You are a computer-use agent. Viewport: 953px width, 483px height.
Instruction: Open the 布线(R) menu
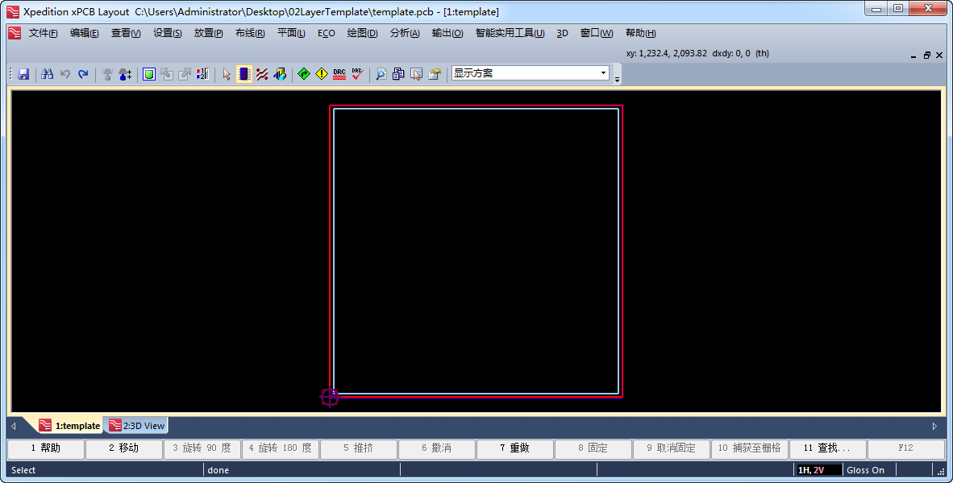point(250,33)
